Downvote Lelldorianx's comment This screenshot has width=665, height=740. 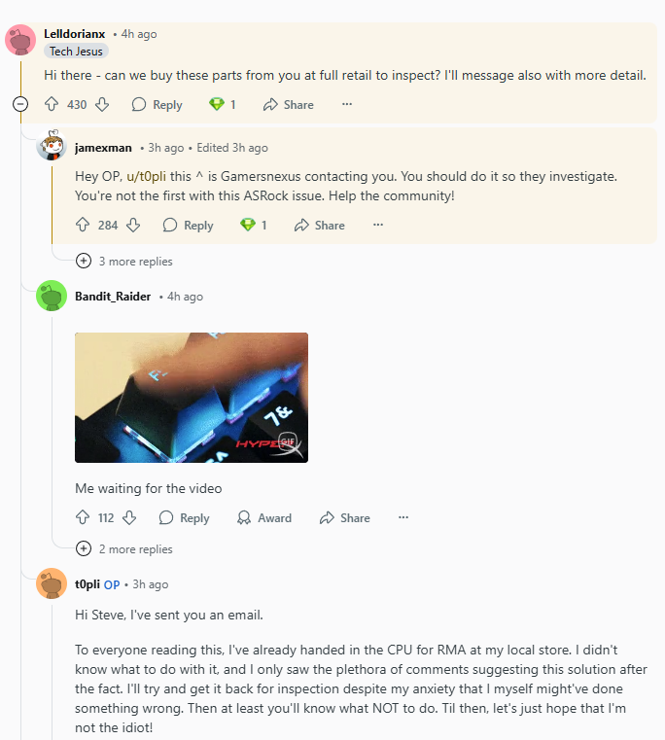(x=102, y=104)
